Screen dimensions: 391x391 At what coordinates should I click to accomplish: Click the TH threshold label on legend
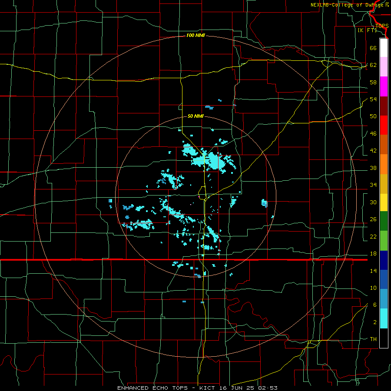tap(373, 339)
